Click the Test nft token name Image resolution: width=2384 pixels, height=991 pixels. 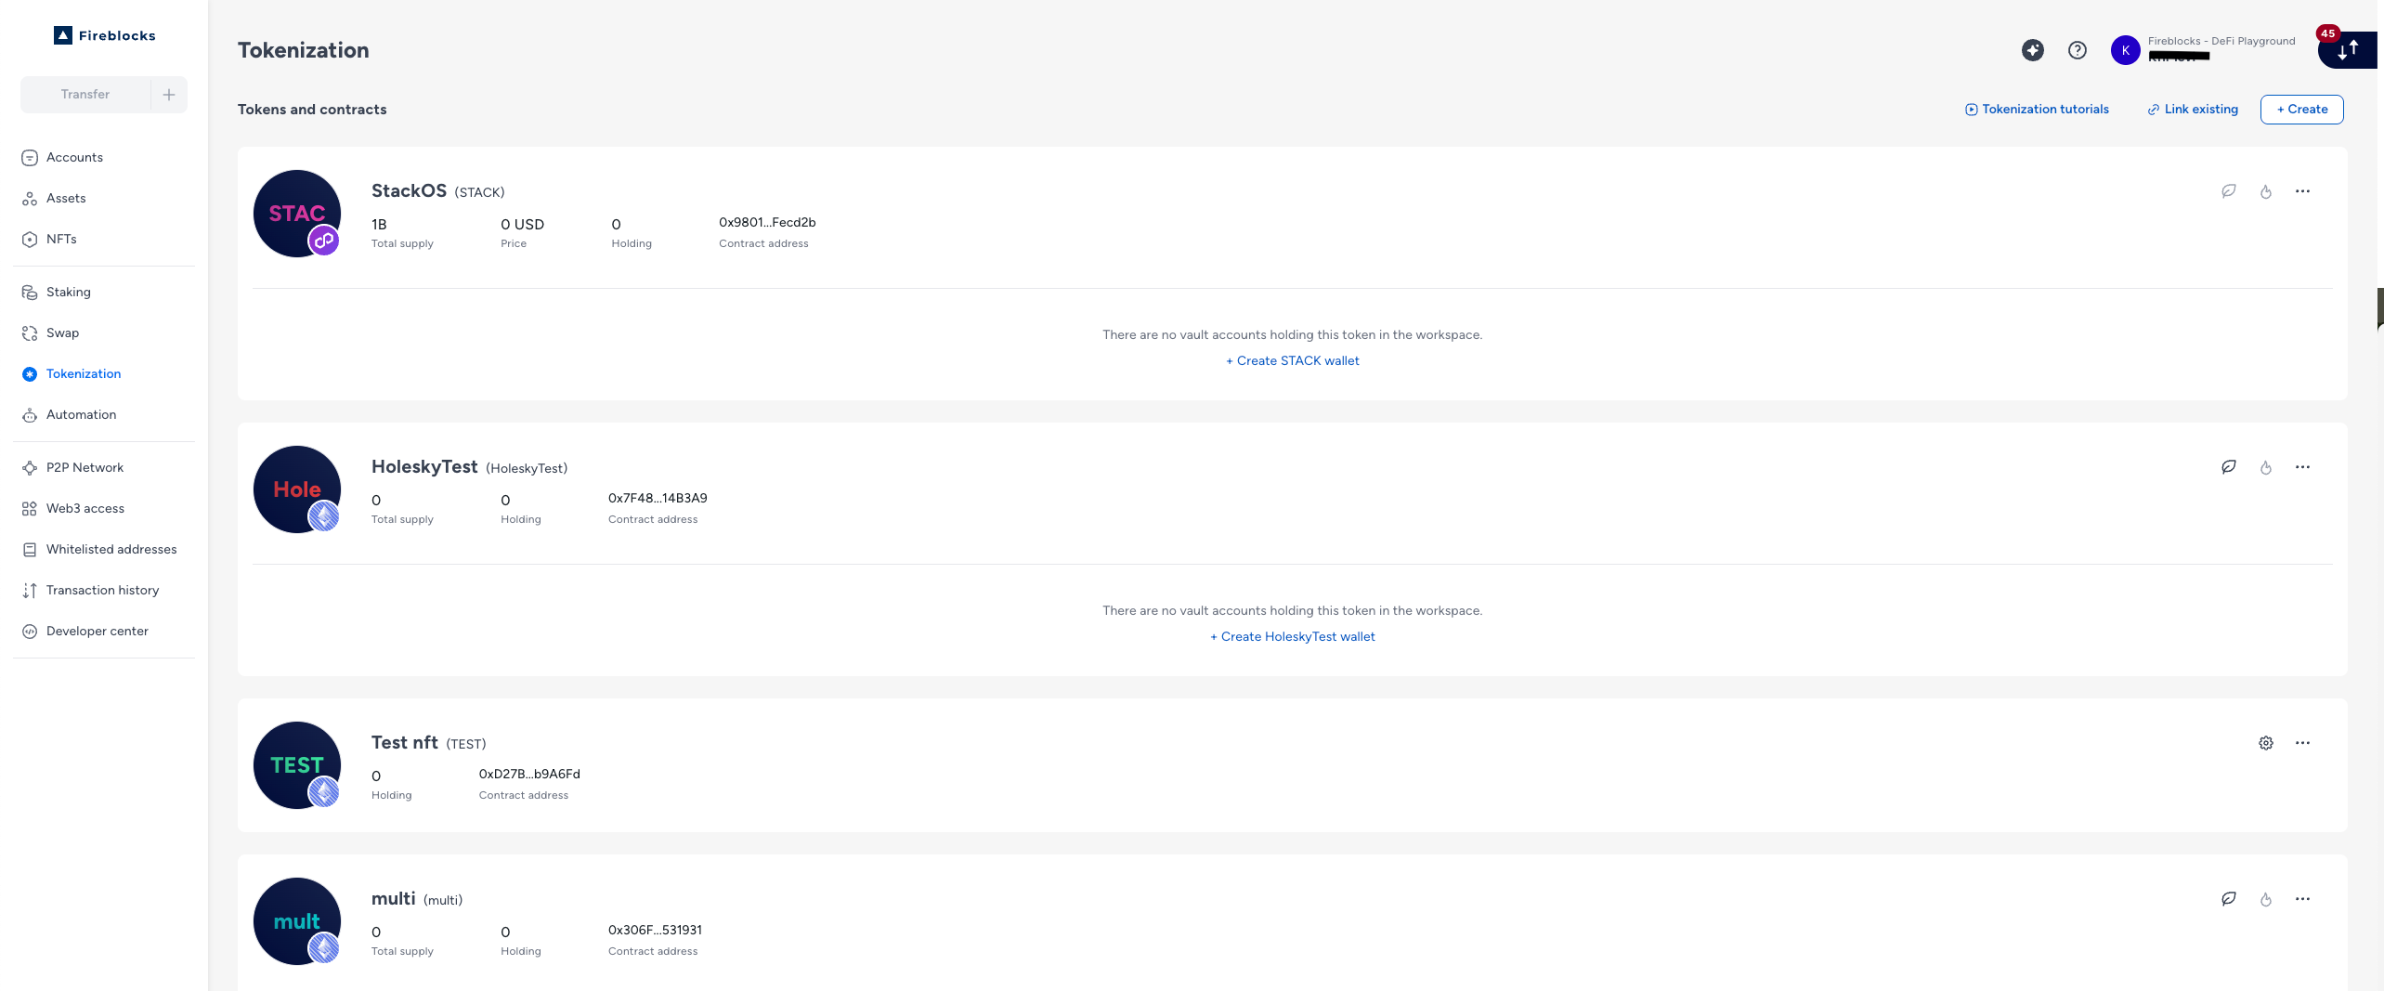[404, 743]
